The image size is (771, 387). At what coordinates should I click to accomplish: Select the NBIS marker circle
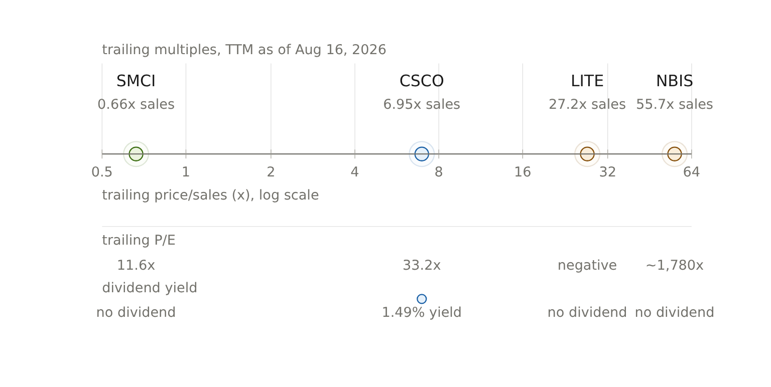675,154
